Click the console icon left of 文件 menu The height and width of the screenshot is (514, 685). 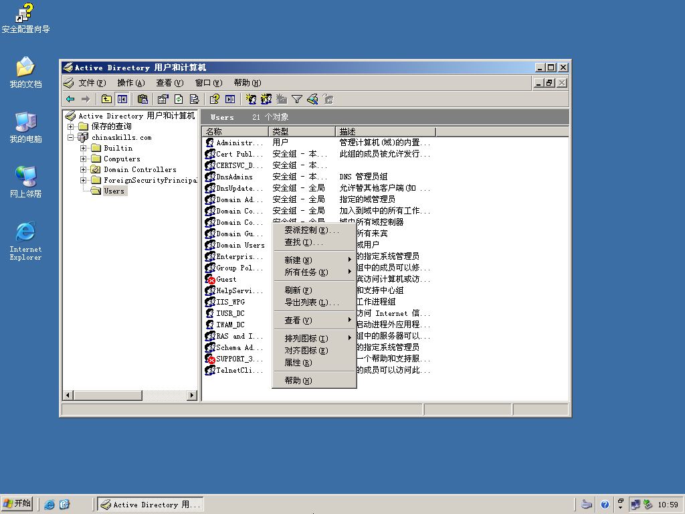(69, 82)
